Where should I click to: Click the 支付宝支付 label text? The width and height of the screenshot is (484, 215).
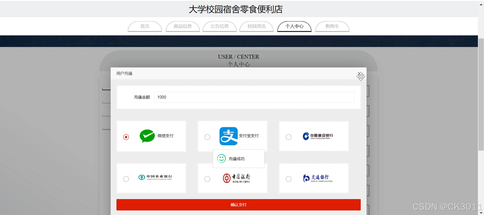[249, 136]
